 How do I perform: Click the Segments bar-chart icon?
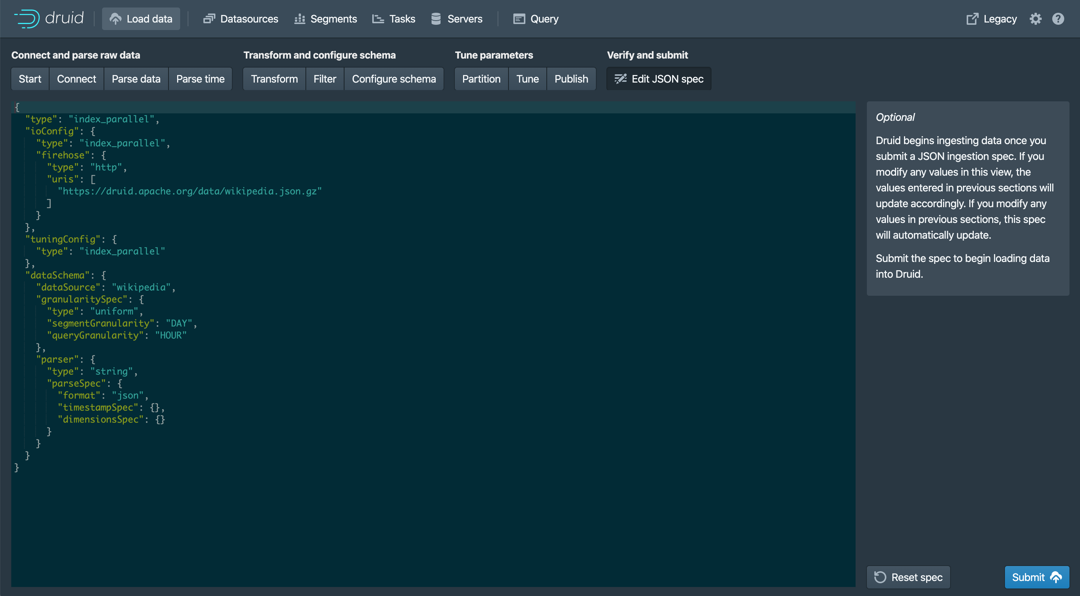(299, 19)
